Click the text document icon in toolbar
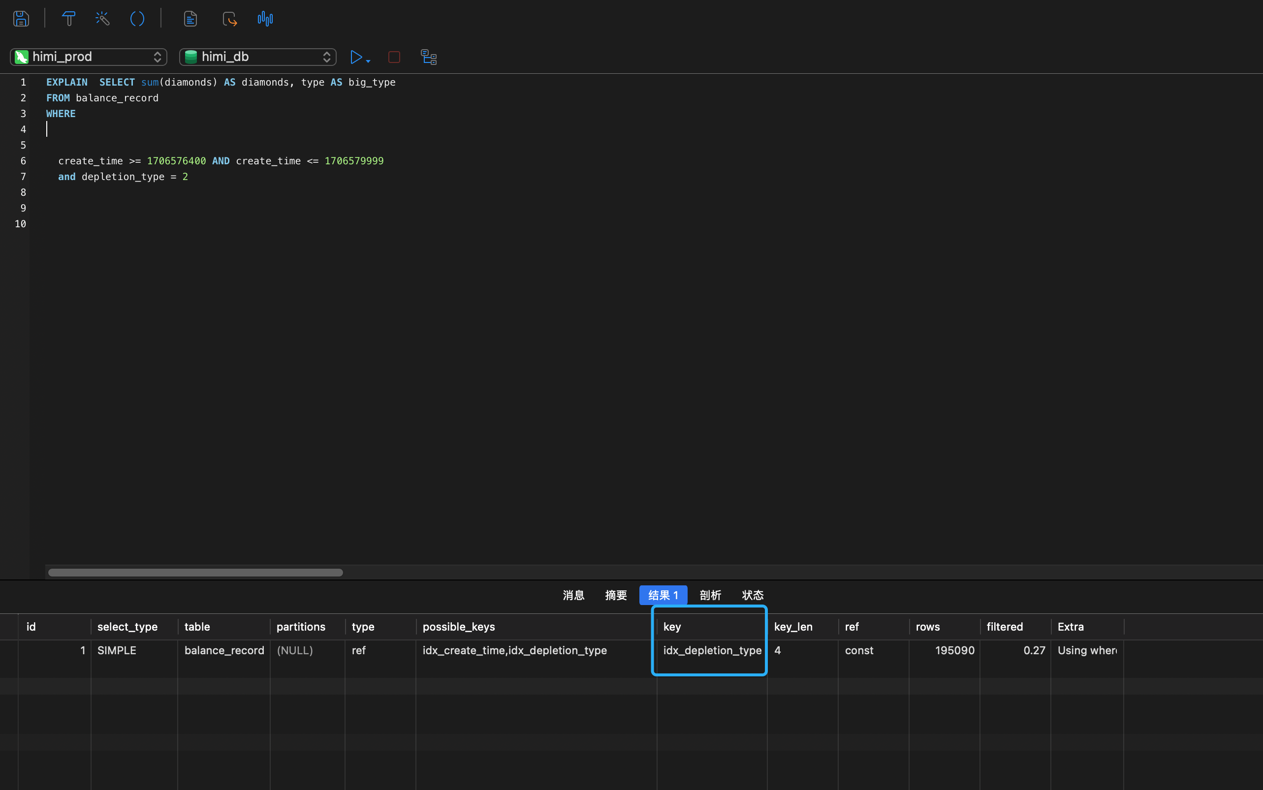The height and width of the screenshot is (790, 1263). point(190,19)
